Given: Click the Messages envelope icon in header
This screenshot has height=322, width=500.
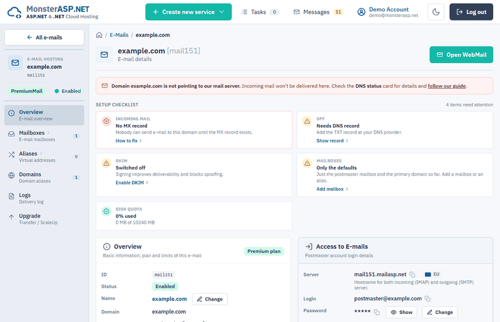Looking at the screenshot, I should coord(297,12).
